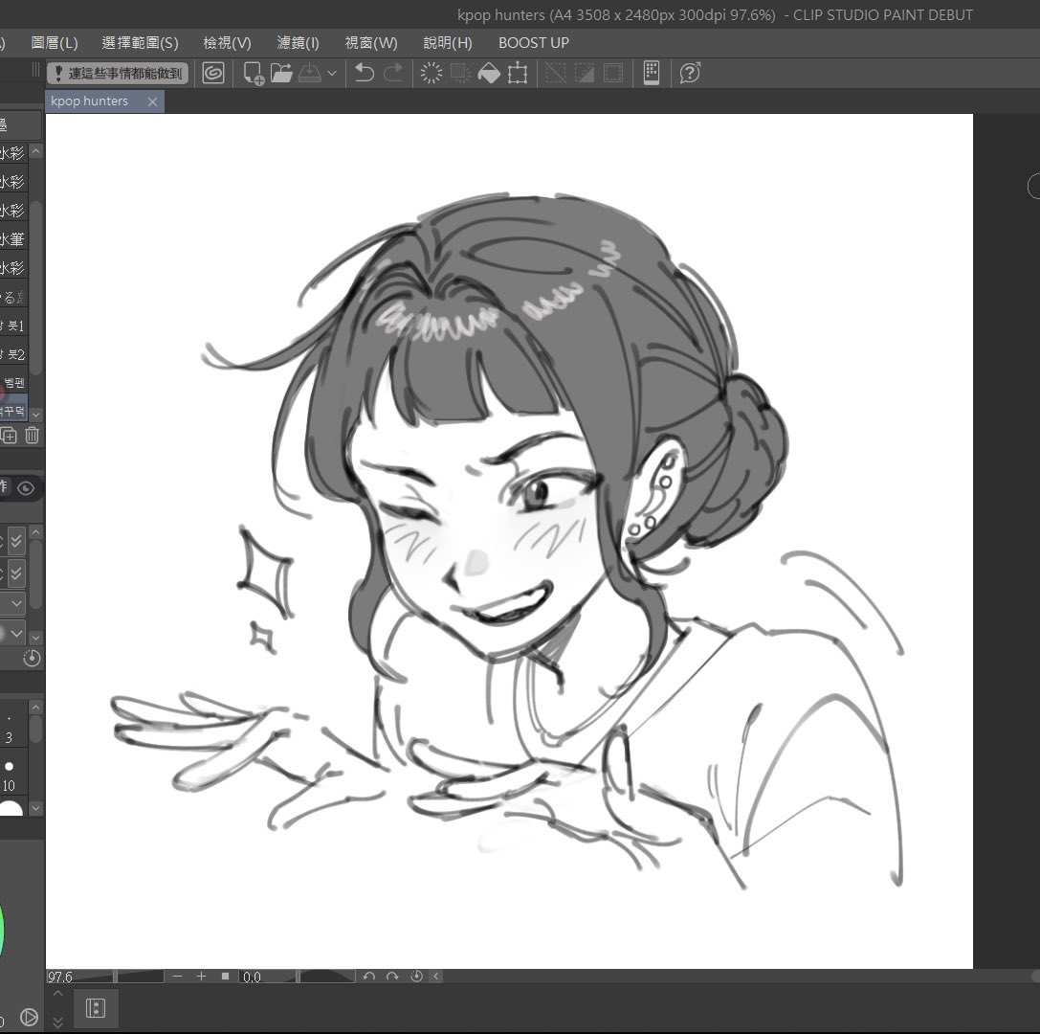Duplicate current sub tool icon
This screenshot has height=1034, width=1040.
pyautogui.click(x=9, y=436)
